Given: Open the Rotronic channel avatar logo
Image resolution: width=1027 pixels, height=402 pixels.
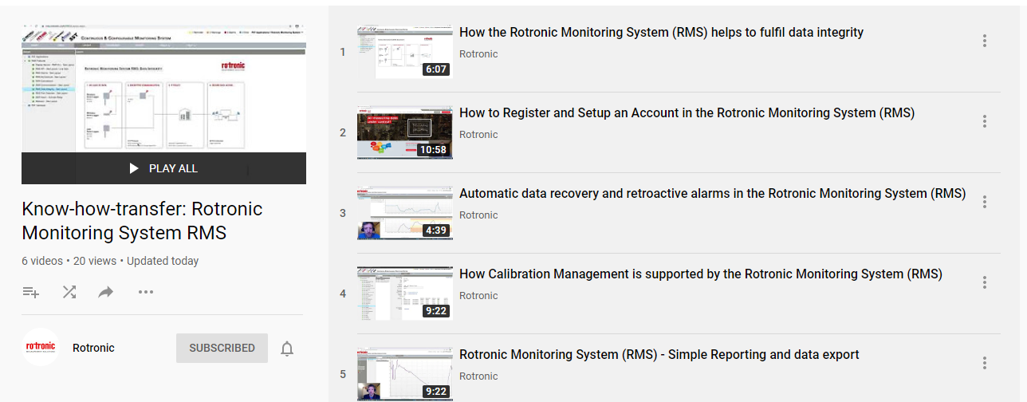Looking at the screenshot, I should 41,347.
